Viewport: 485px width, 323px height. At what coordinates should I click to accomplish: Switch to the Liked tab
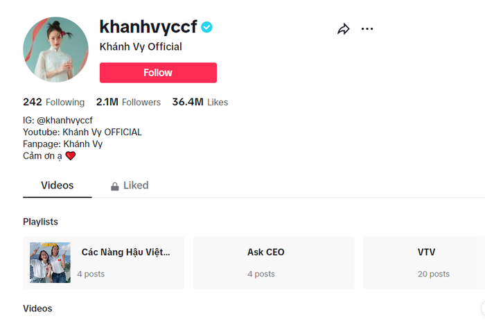coord(136,186)
